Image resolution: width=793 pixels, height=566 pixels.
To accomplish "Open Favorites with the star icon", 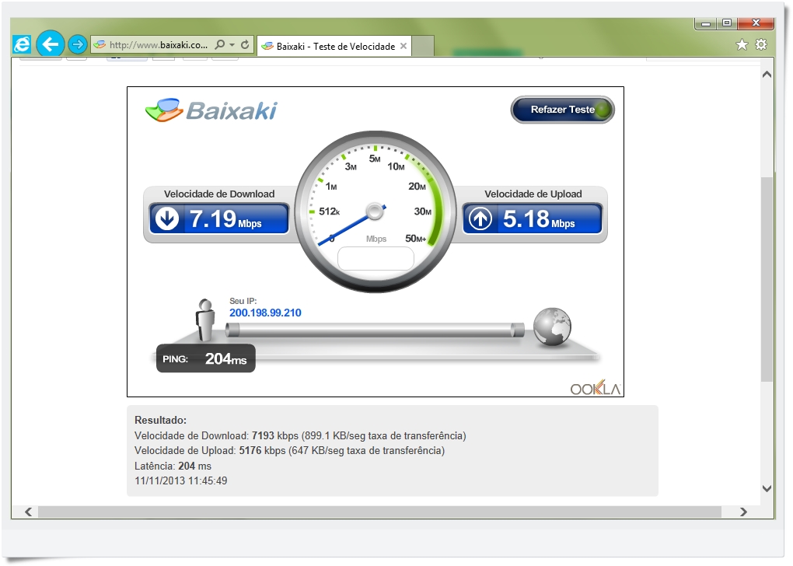I will [x=742, y=44].
